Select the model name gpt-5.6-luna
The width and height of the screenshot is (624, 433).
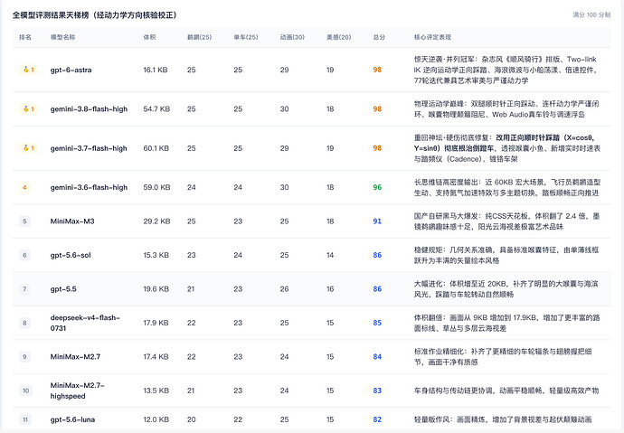[x=72, y=419]
